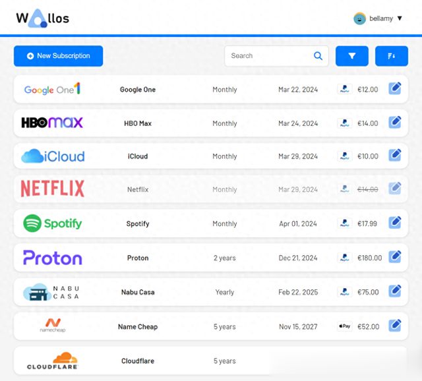
Task: Open the sort order menu
Action: (392, 56)
